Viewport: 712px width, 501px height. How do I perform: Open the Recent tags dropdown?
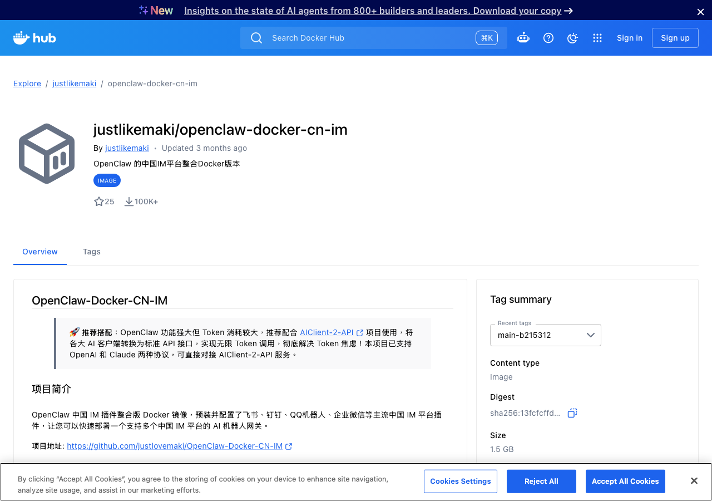pyautogui.click(x=546, y=335)
